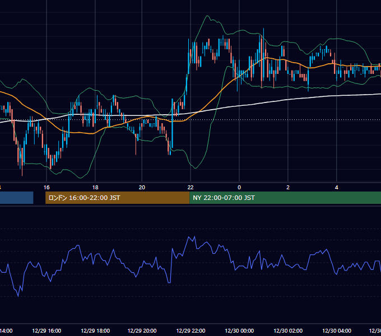Click the 12/29 22:00 date label
Viewport: 381px width, 336px height.
[x=190, y=330]
